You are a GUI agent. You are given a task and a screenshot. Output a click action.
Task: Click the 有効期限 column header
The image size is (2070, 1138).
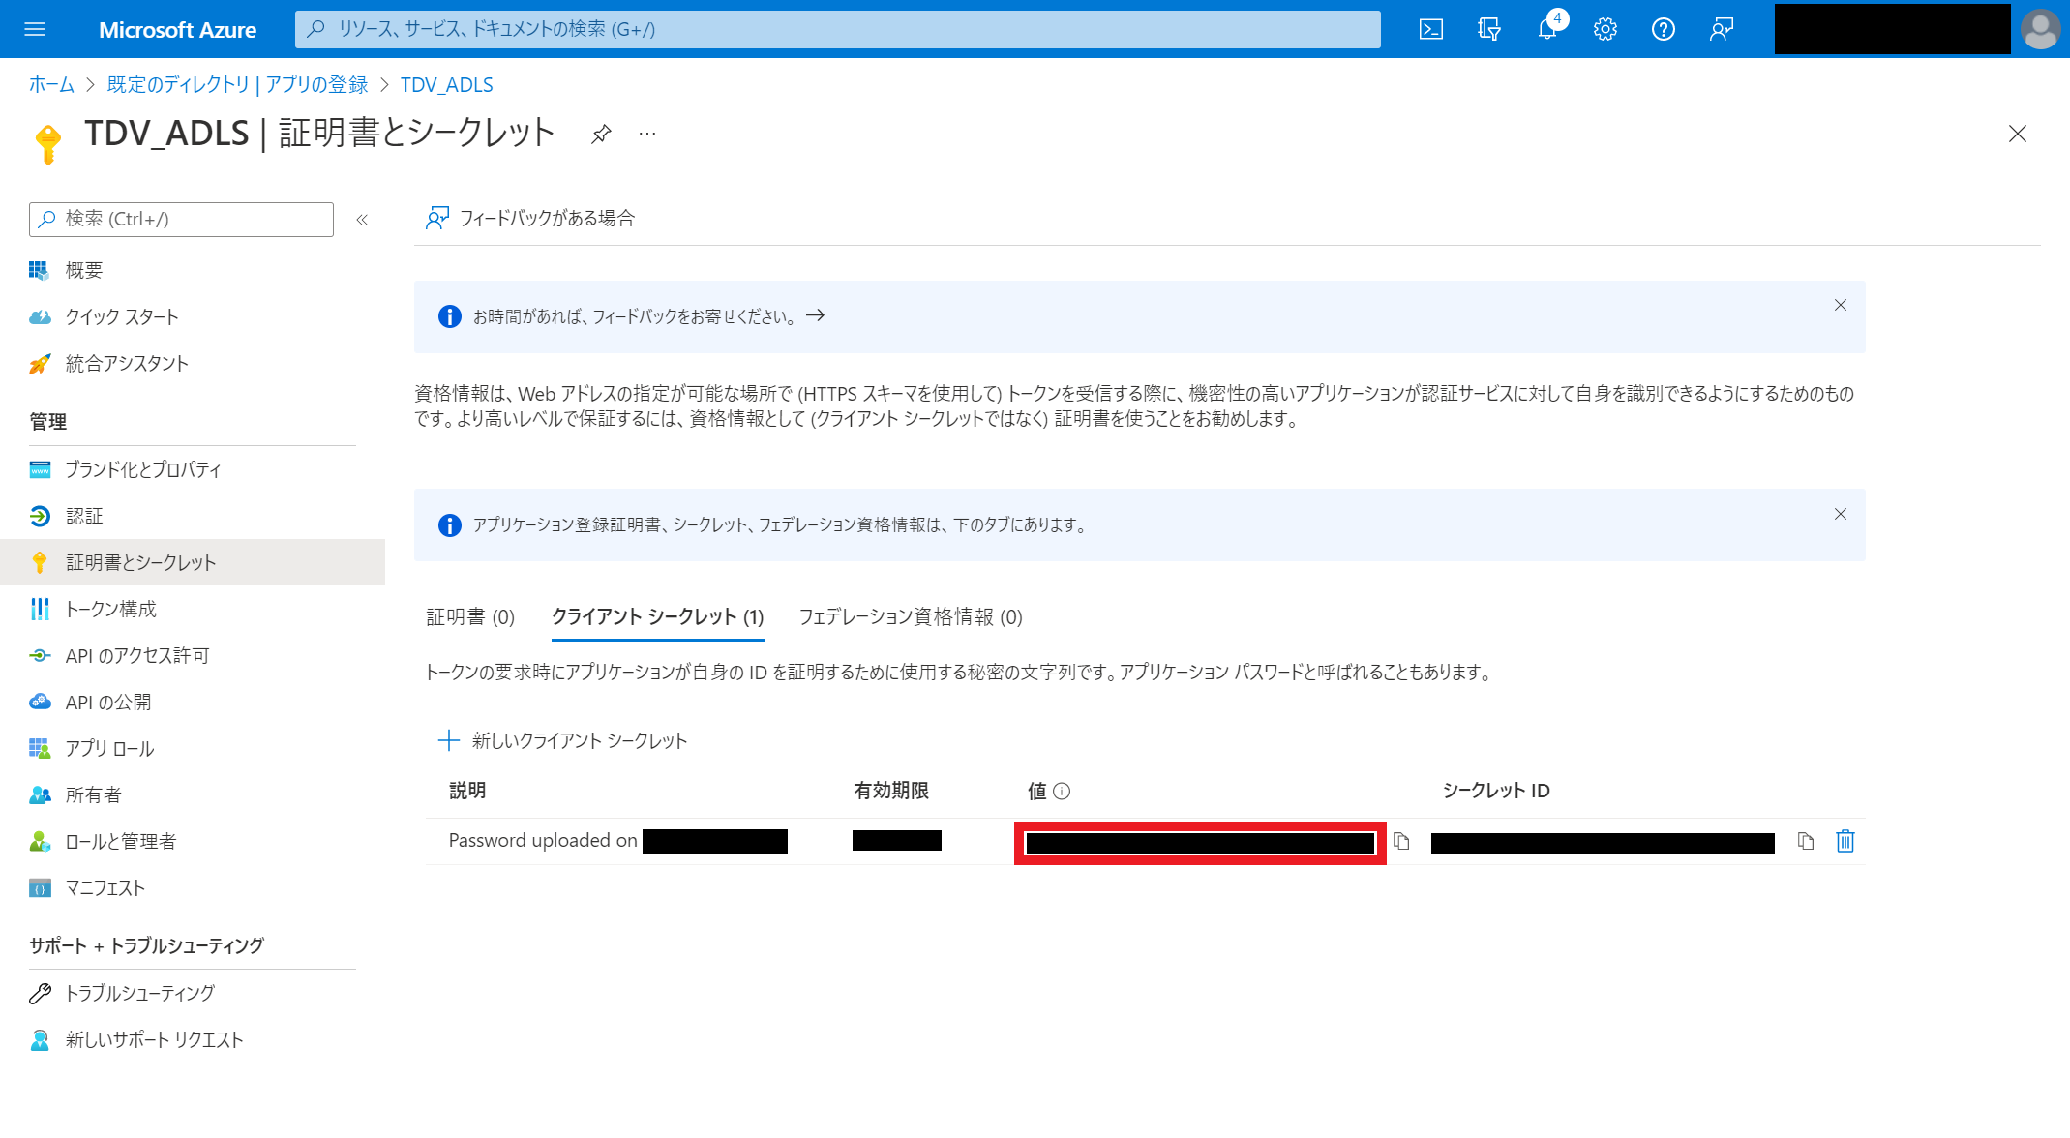pyautogui.click(x=891, y=791)
